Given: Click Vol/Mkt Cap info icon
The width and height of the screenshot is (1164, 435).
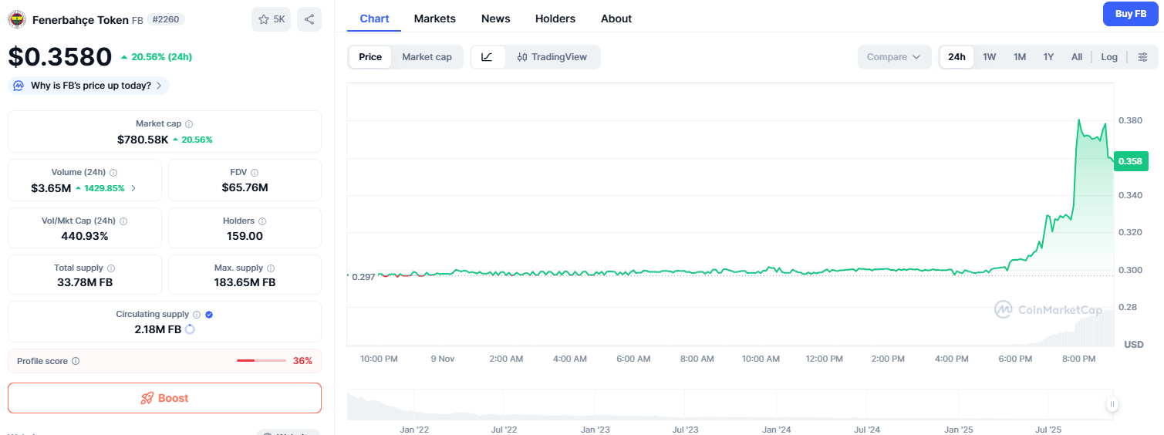Looking at the screenshot, I should (123, 221).
